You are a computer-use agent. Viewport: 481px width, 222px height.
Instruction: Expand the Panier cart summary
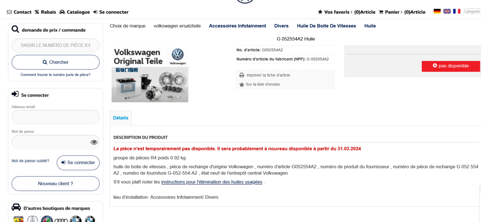(402, 12)
